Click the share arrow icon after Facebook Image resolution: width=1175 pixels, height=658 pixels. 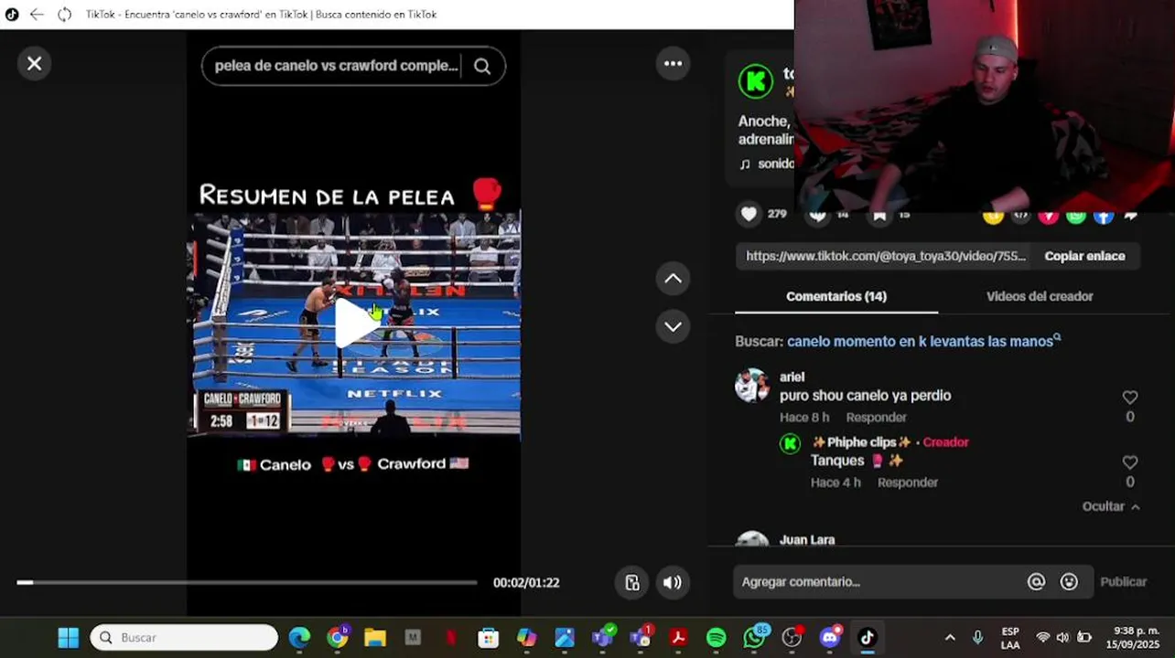pyautogui.click(x=1131, y=216)
